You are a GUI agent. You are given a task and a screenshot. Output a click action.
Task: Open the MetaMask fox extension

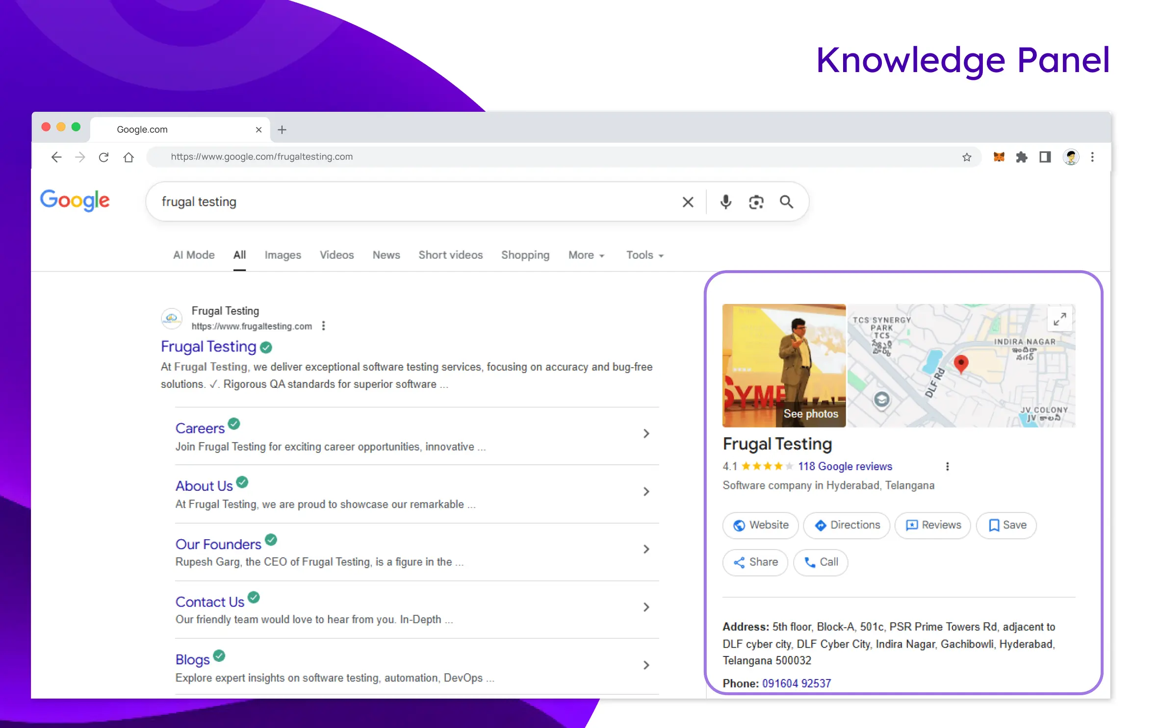pos(999,157)
